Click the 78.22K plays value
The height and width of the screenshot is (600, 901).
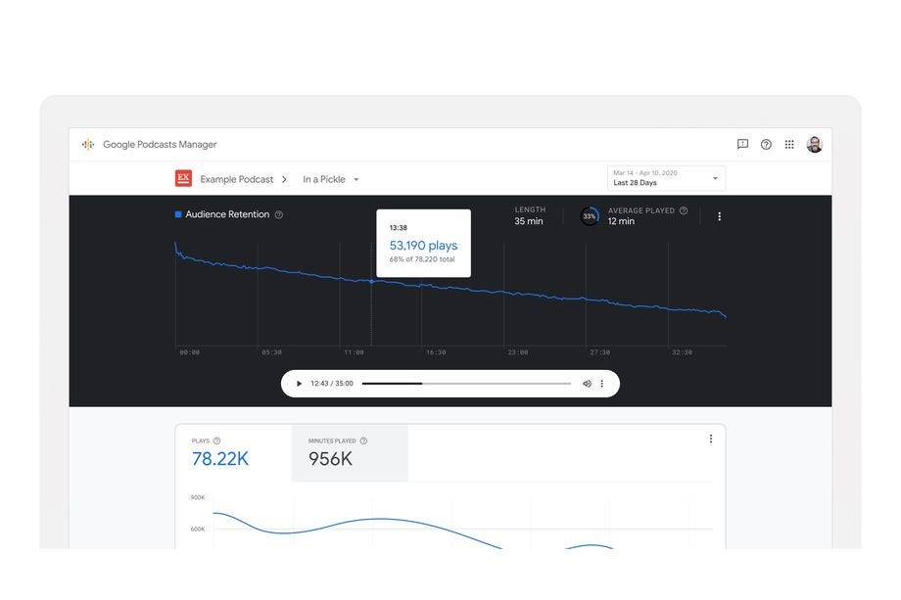tap(220, 459)
